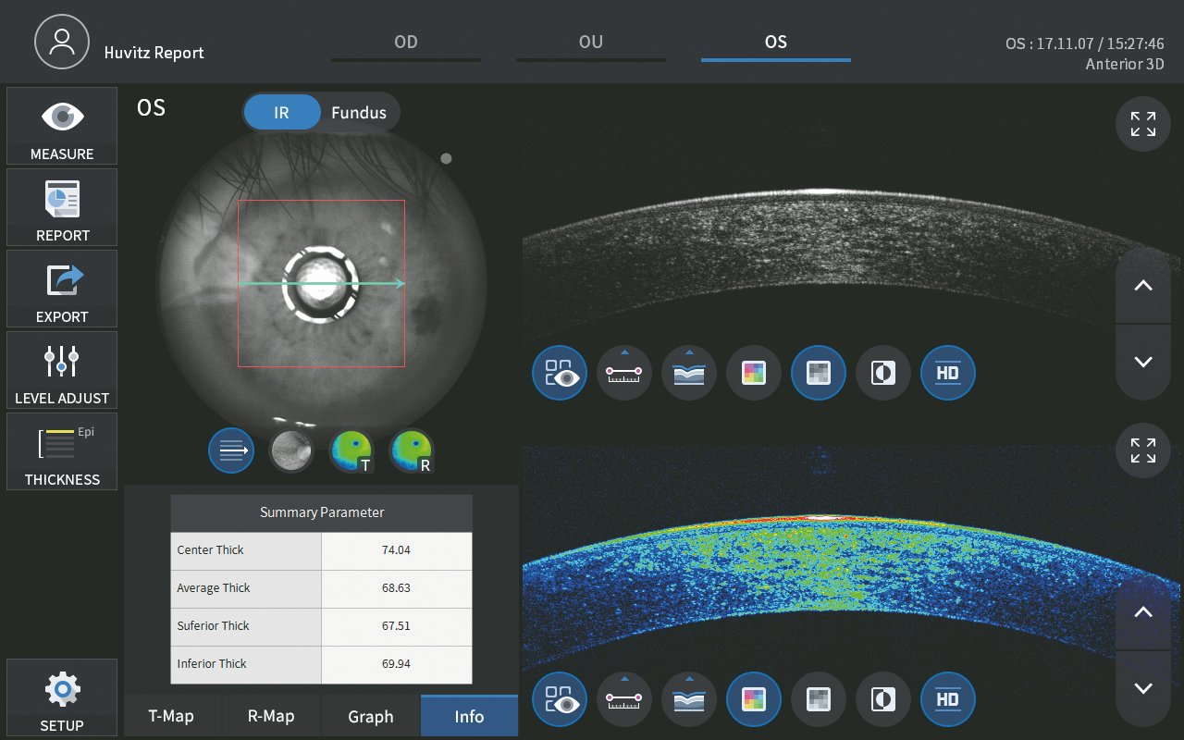1184x740 pixels.
Task: Click the MEASURE eye icon button
Action: pyautogui.click(x=62, y=126)
